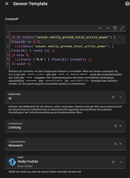Viewport: 130px width, 178px height.
Task: Click the availability term in description
Action: pyautogui.click(x=79, y=80)
